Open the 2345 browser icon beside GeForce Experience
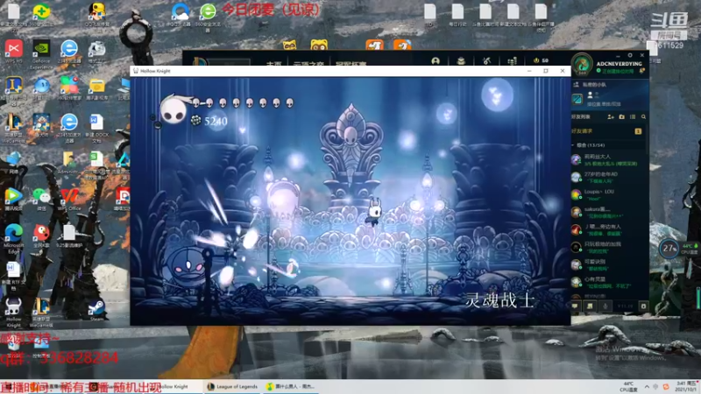 pos(69,52)
